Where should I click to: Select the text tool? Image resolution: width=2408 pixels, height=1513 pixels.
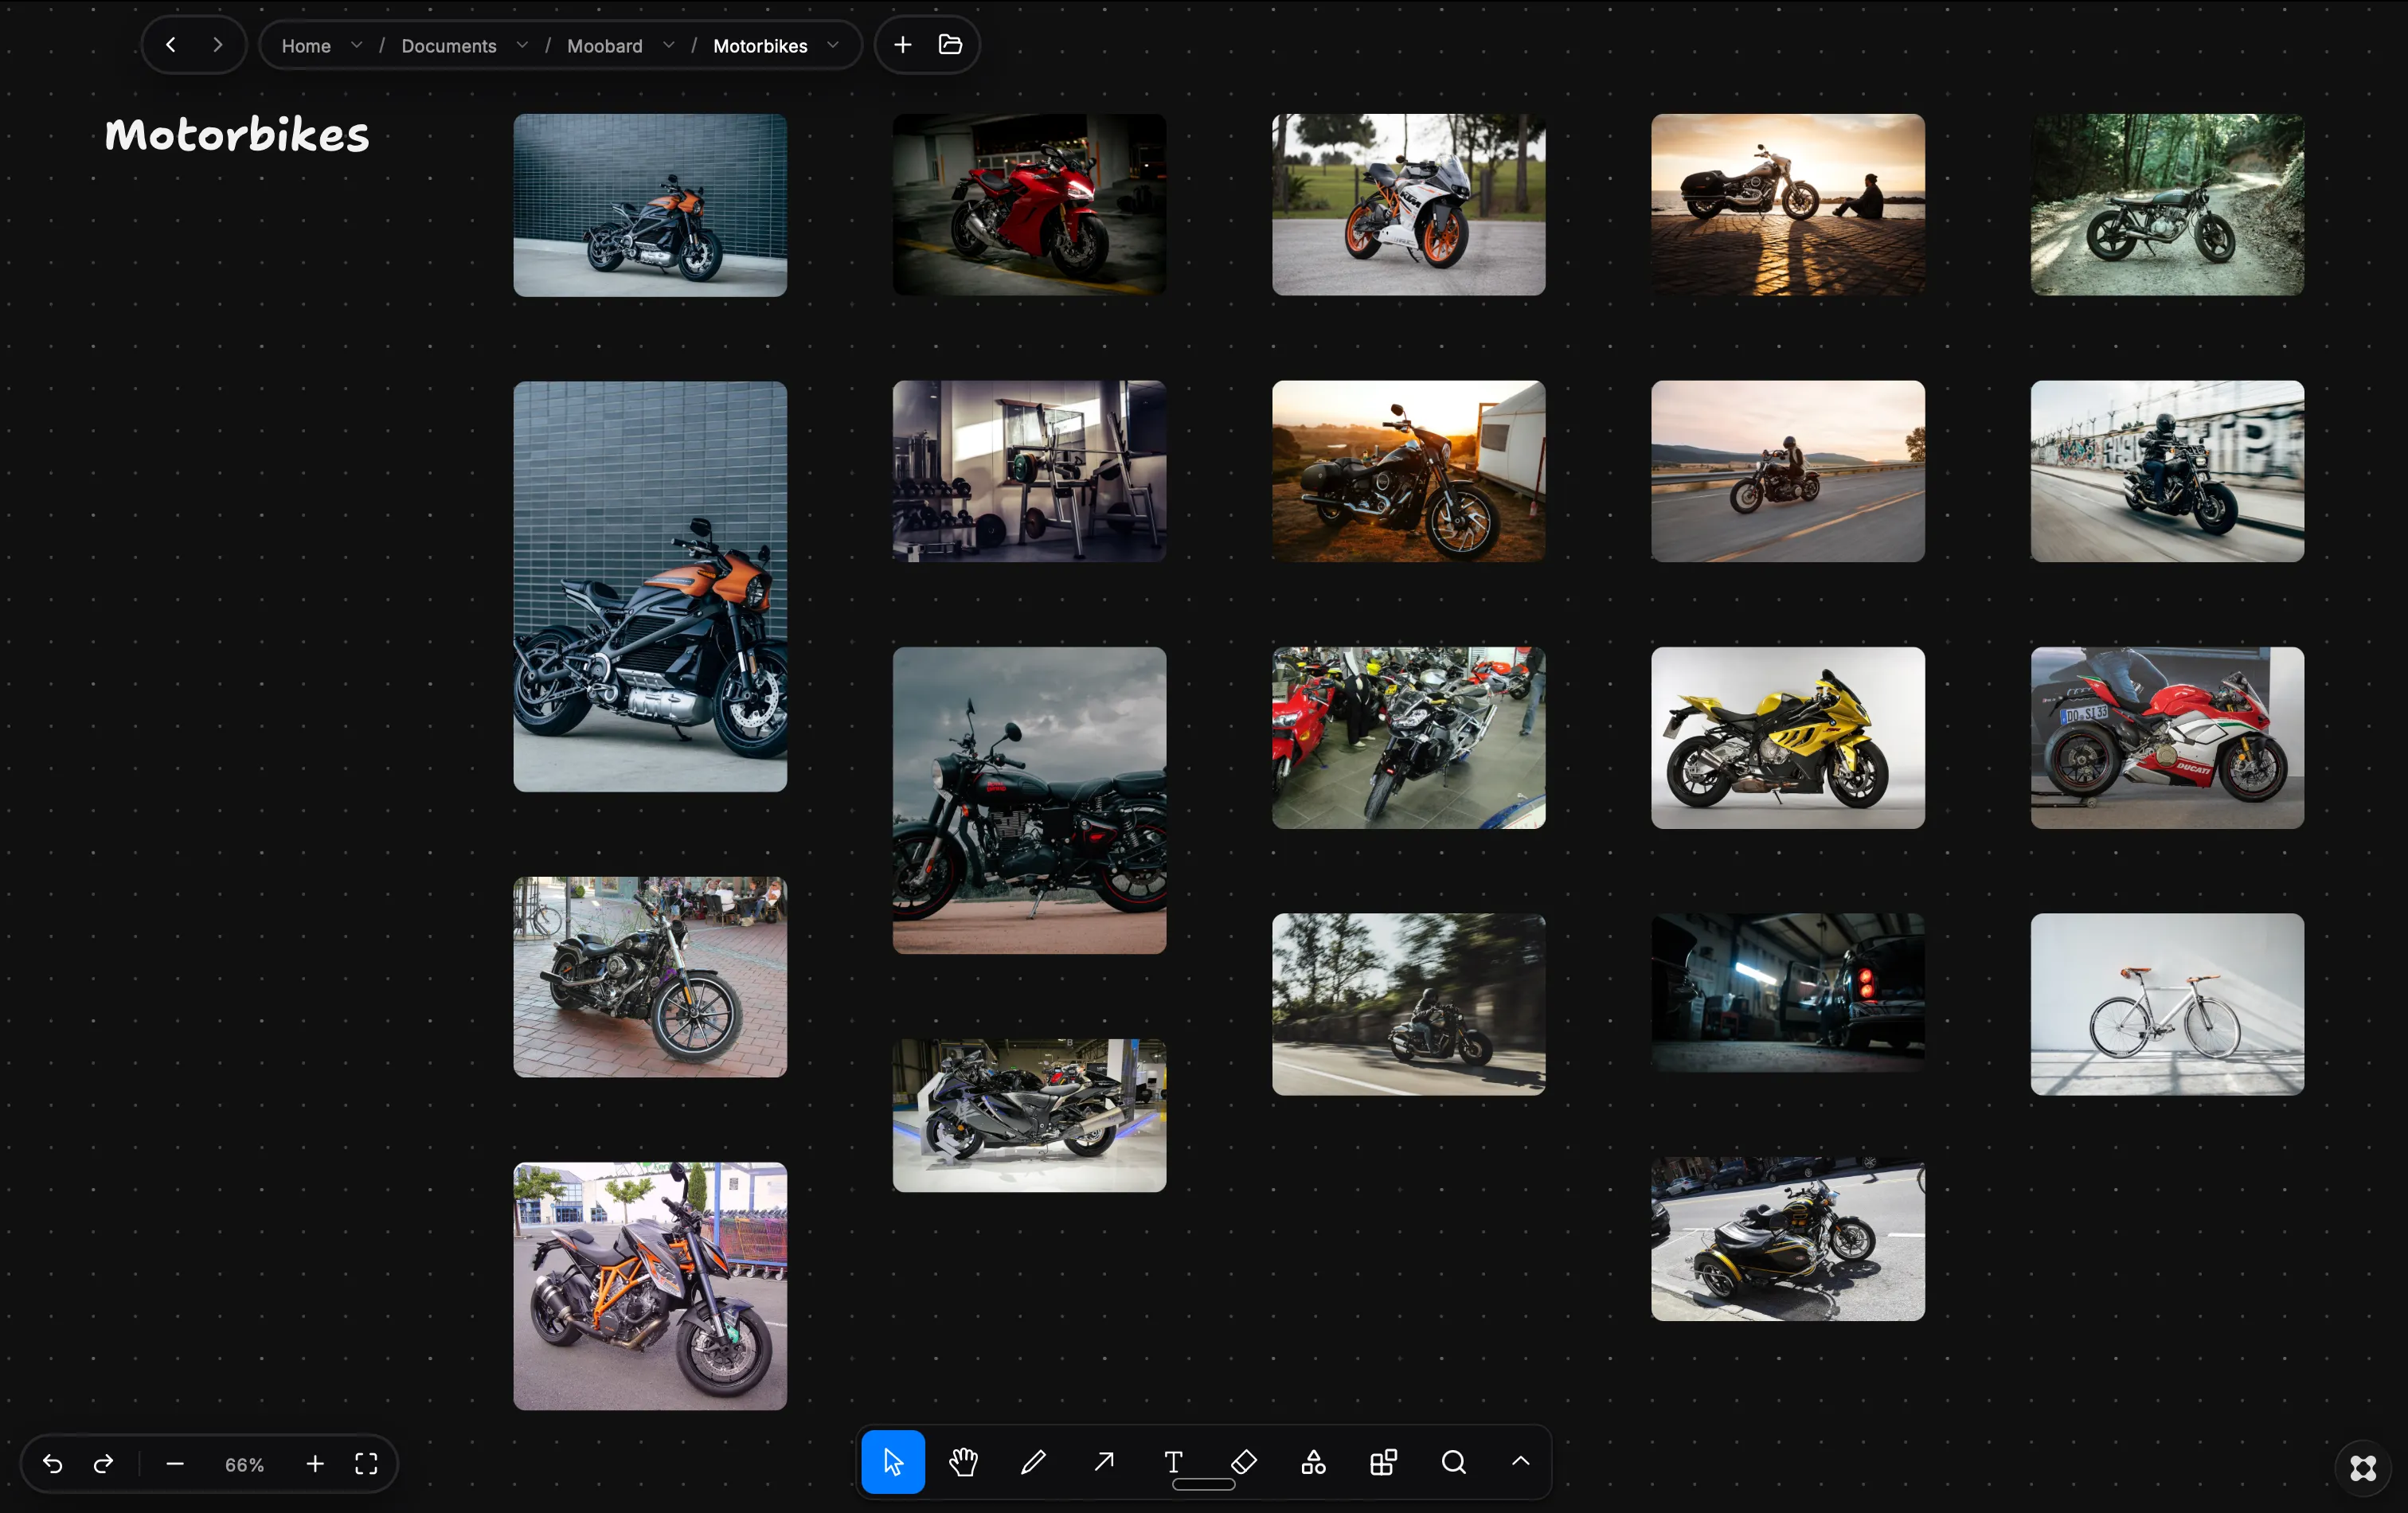(x=1174, y=1462)
